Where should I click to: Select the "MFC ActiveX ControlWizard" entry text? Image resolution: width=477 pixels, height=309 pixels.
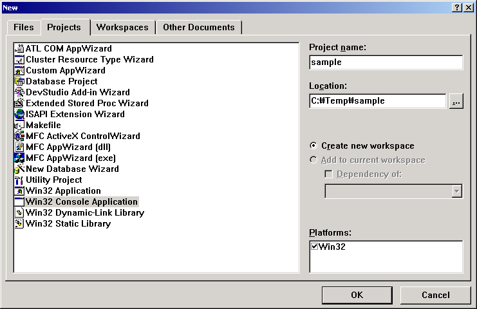pyautogui.click(x=83, y=136)
